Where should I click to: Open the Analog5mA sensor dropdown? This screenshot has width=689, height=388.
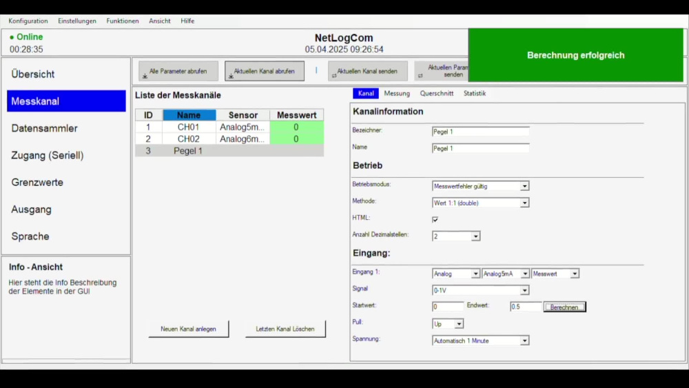(506, 274)
